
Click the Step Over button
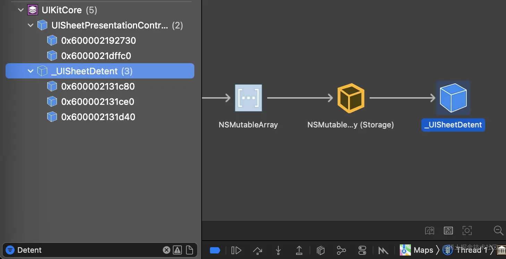258,250
